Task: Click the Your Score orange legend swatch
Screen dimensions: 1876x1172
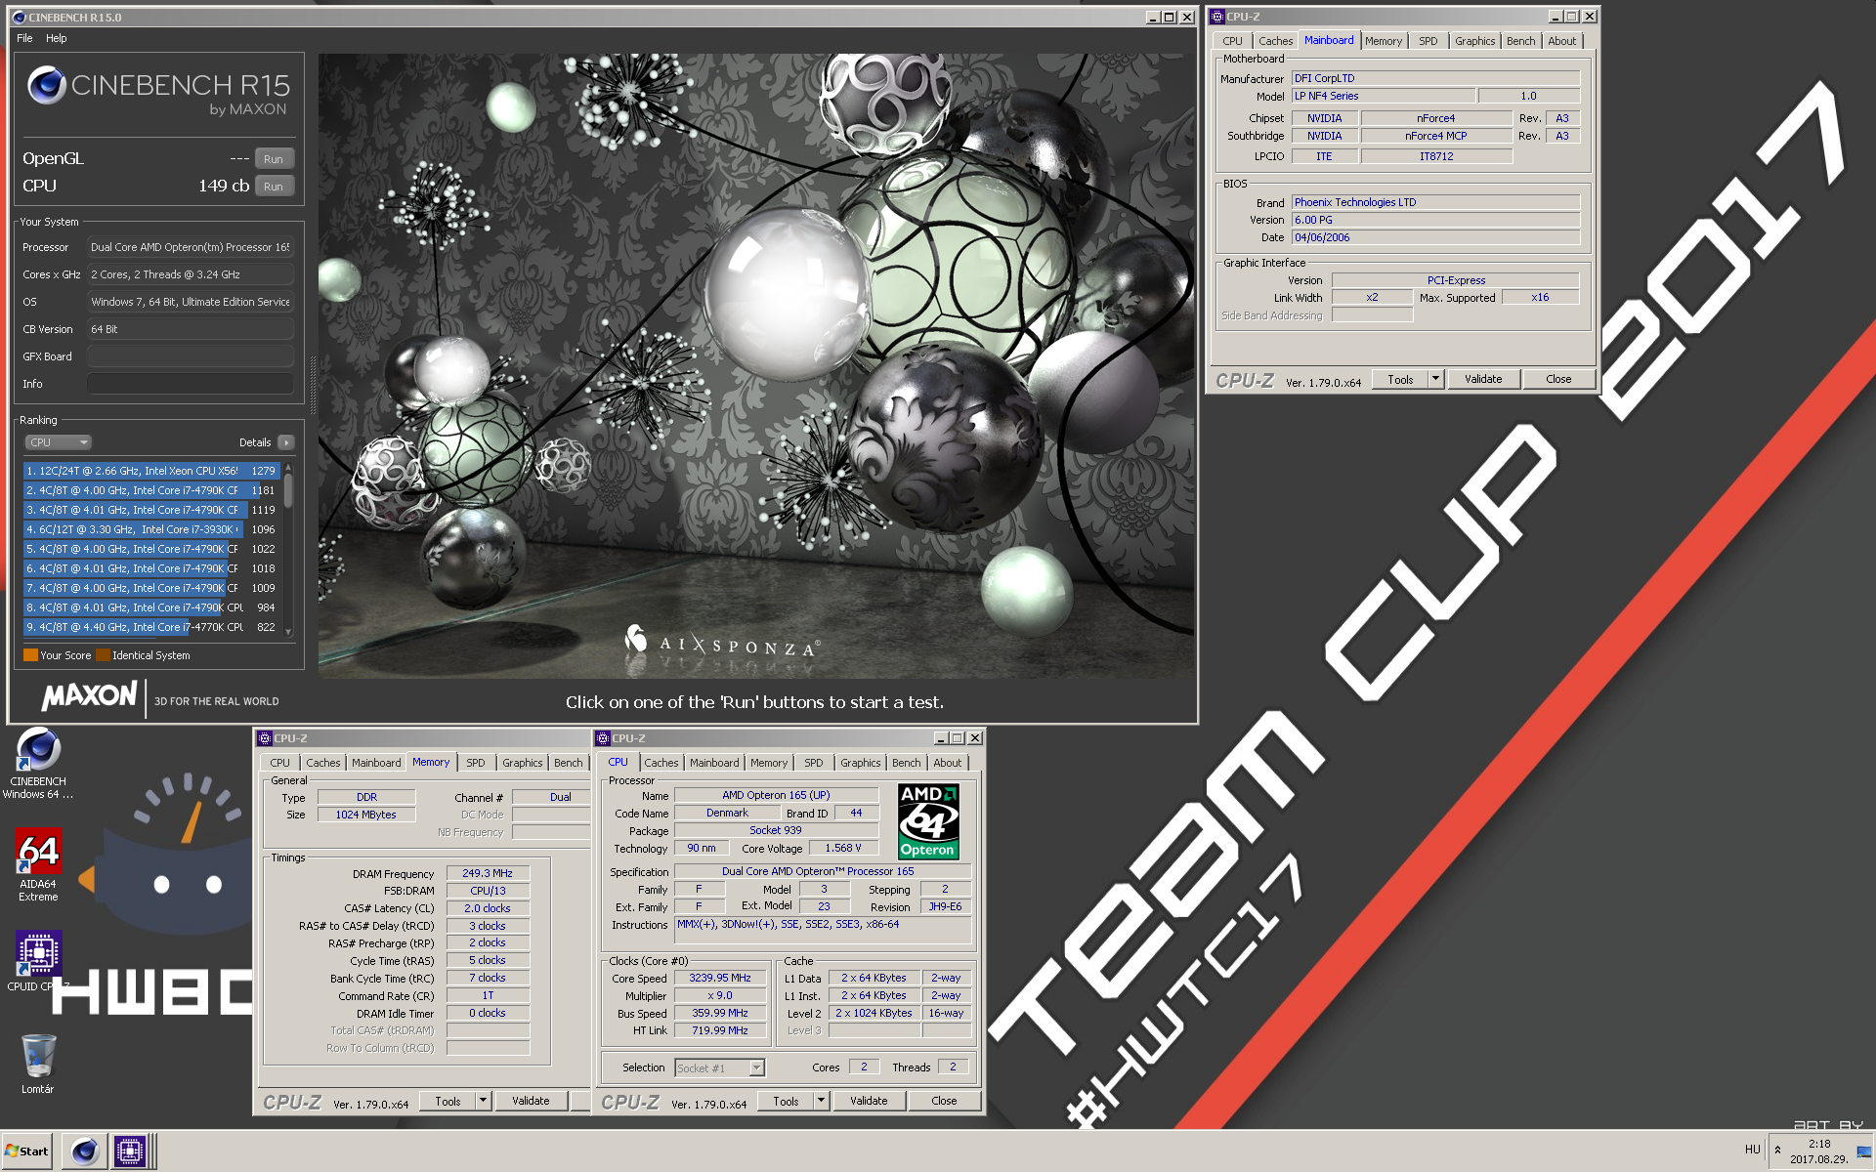Action: click(30, 655)
